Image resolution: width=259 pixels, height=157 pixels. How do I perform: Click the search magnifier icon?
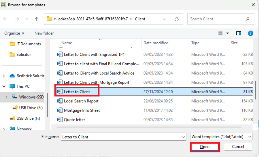coord(248,19)
